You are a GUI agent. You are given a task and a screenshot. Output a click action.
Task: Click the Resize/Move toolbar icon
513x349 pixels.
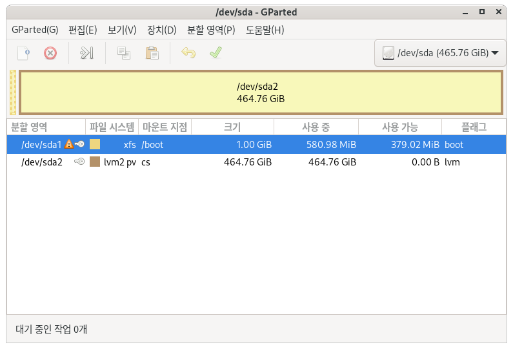point(86,53)
